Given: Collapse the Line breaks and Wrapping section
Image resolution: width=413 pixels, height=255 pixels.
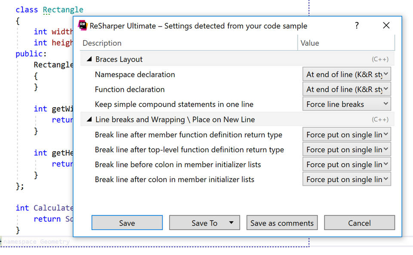Looking at the screenshot, I should coord(89,120).
